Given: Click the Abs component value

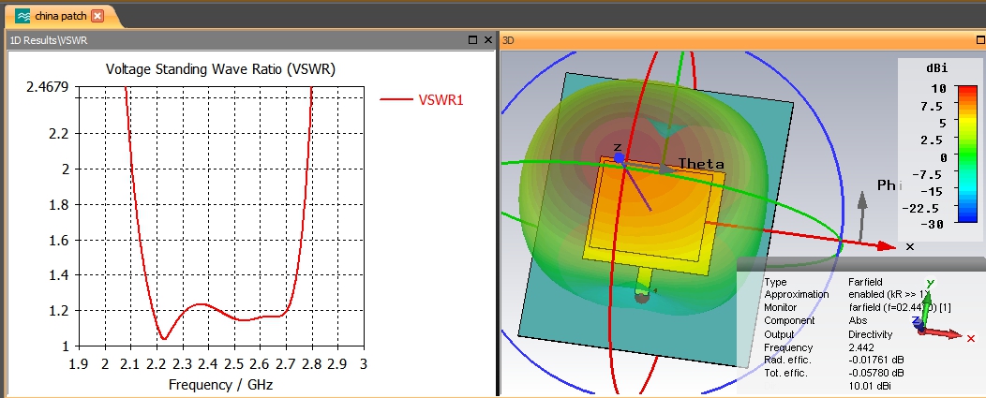Looking at the screenshot, I should (x=857, y=320).
